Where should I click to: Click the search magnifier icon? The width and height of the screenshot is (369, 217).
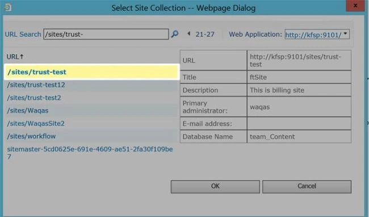point(175,34)
